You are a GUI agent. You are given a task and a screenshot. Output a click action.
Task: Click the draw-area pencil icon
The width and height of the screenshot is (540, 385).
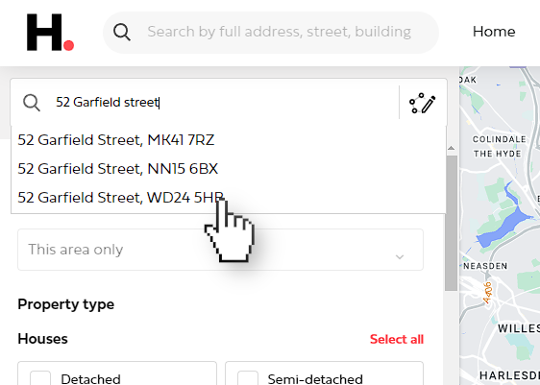422,103
